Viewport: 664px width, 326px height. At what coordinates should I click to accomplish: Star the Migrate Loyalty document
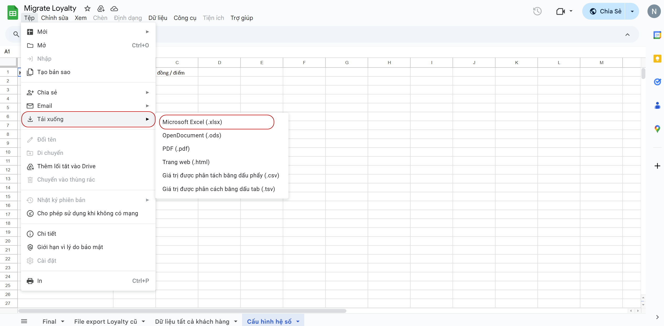[87, 9]
